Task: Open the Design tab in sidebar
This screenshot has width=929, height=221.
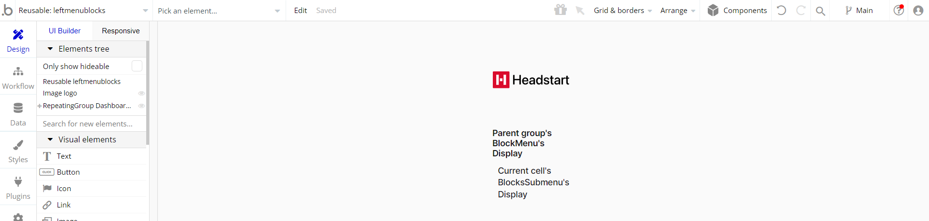Action: click(18, 41)
